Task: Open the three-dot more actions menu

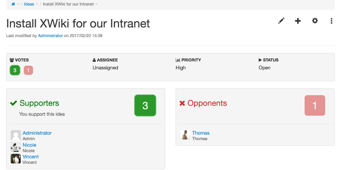Action: [x=331, y=21]
